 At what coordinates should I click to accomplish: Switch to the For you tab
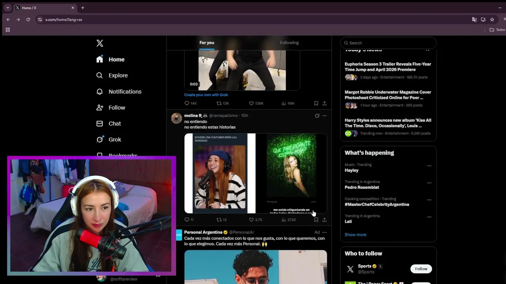click(x=207, y=43)
